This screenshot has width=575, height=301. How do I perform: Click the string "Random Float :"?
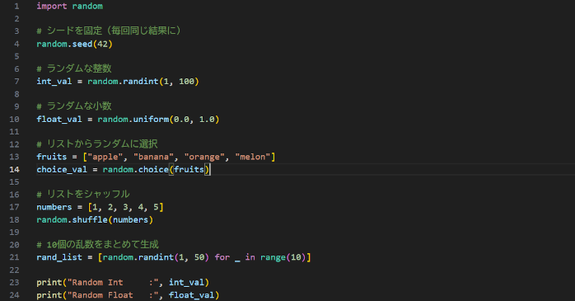point(113,295)
